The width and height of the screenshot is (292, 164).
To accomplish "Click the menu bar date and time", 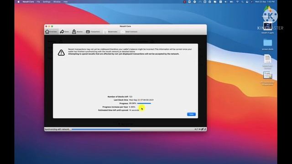I will (x=265, y=2).
